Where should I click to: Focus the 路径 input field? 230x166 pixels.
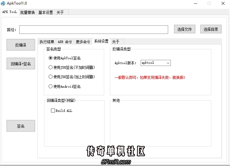pos(94,30)
